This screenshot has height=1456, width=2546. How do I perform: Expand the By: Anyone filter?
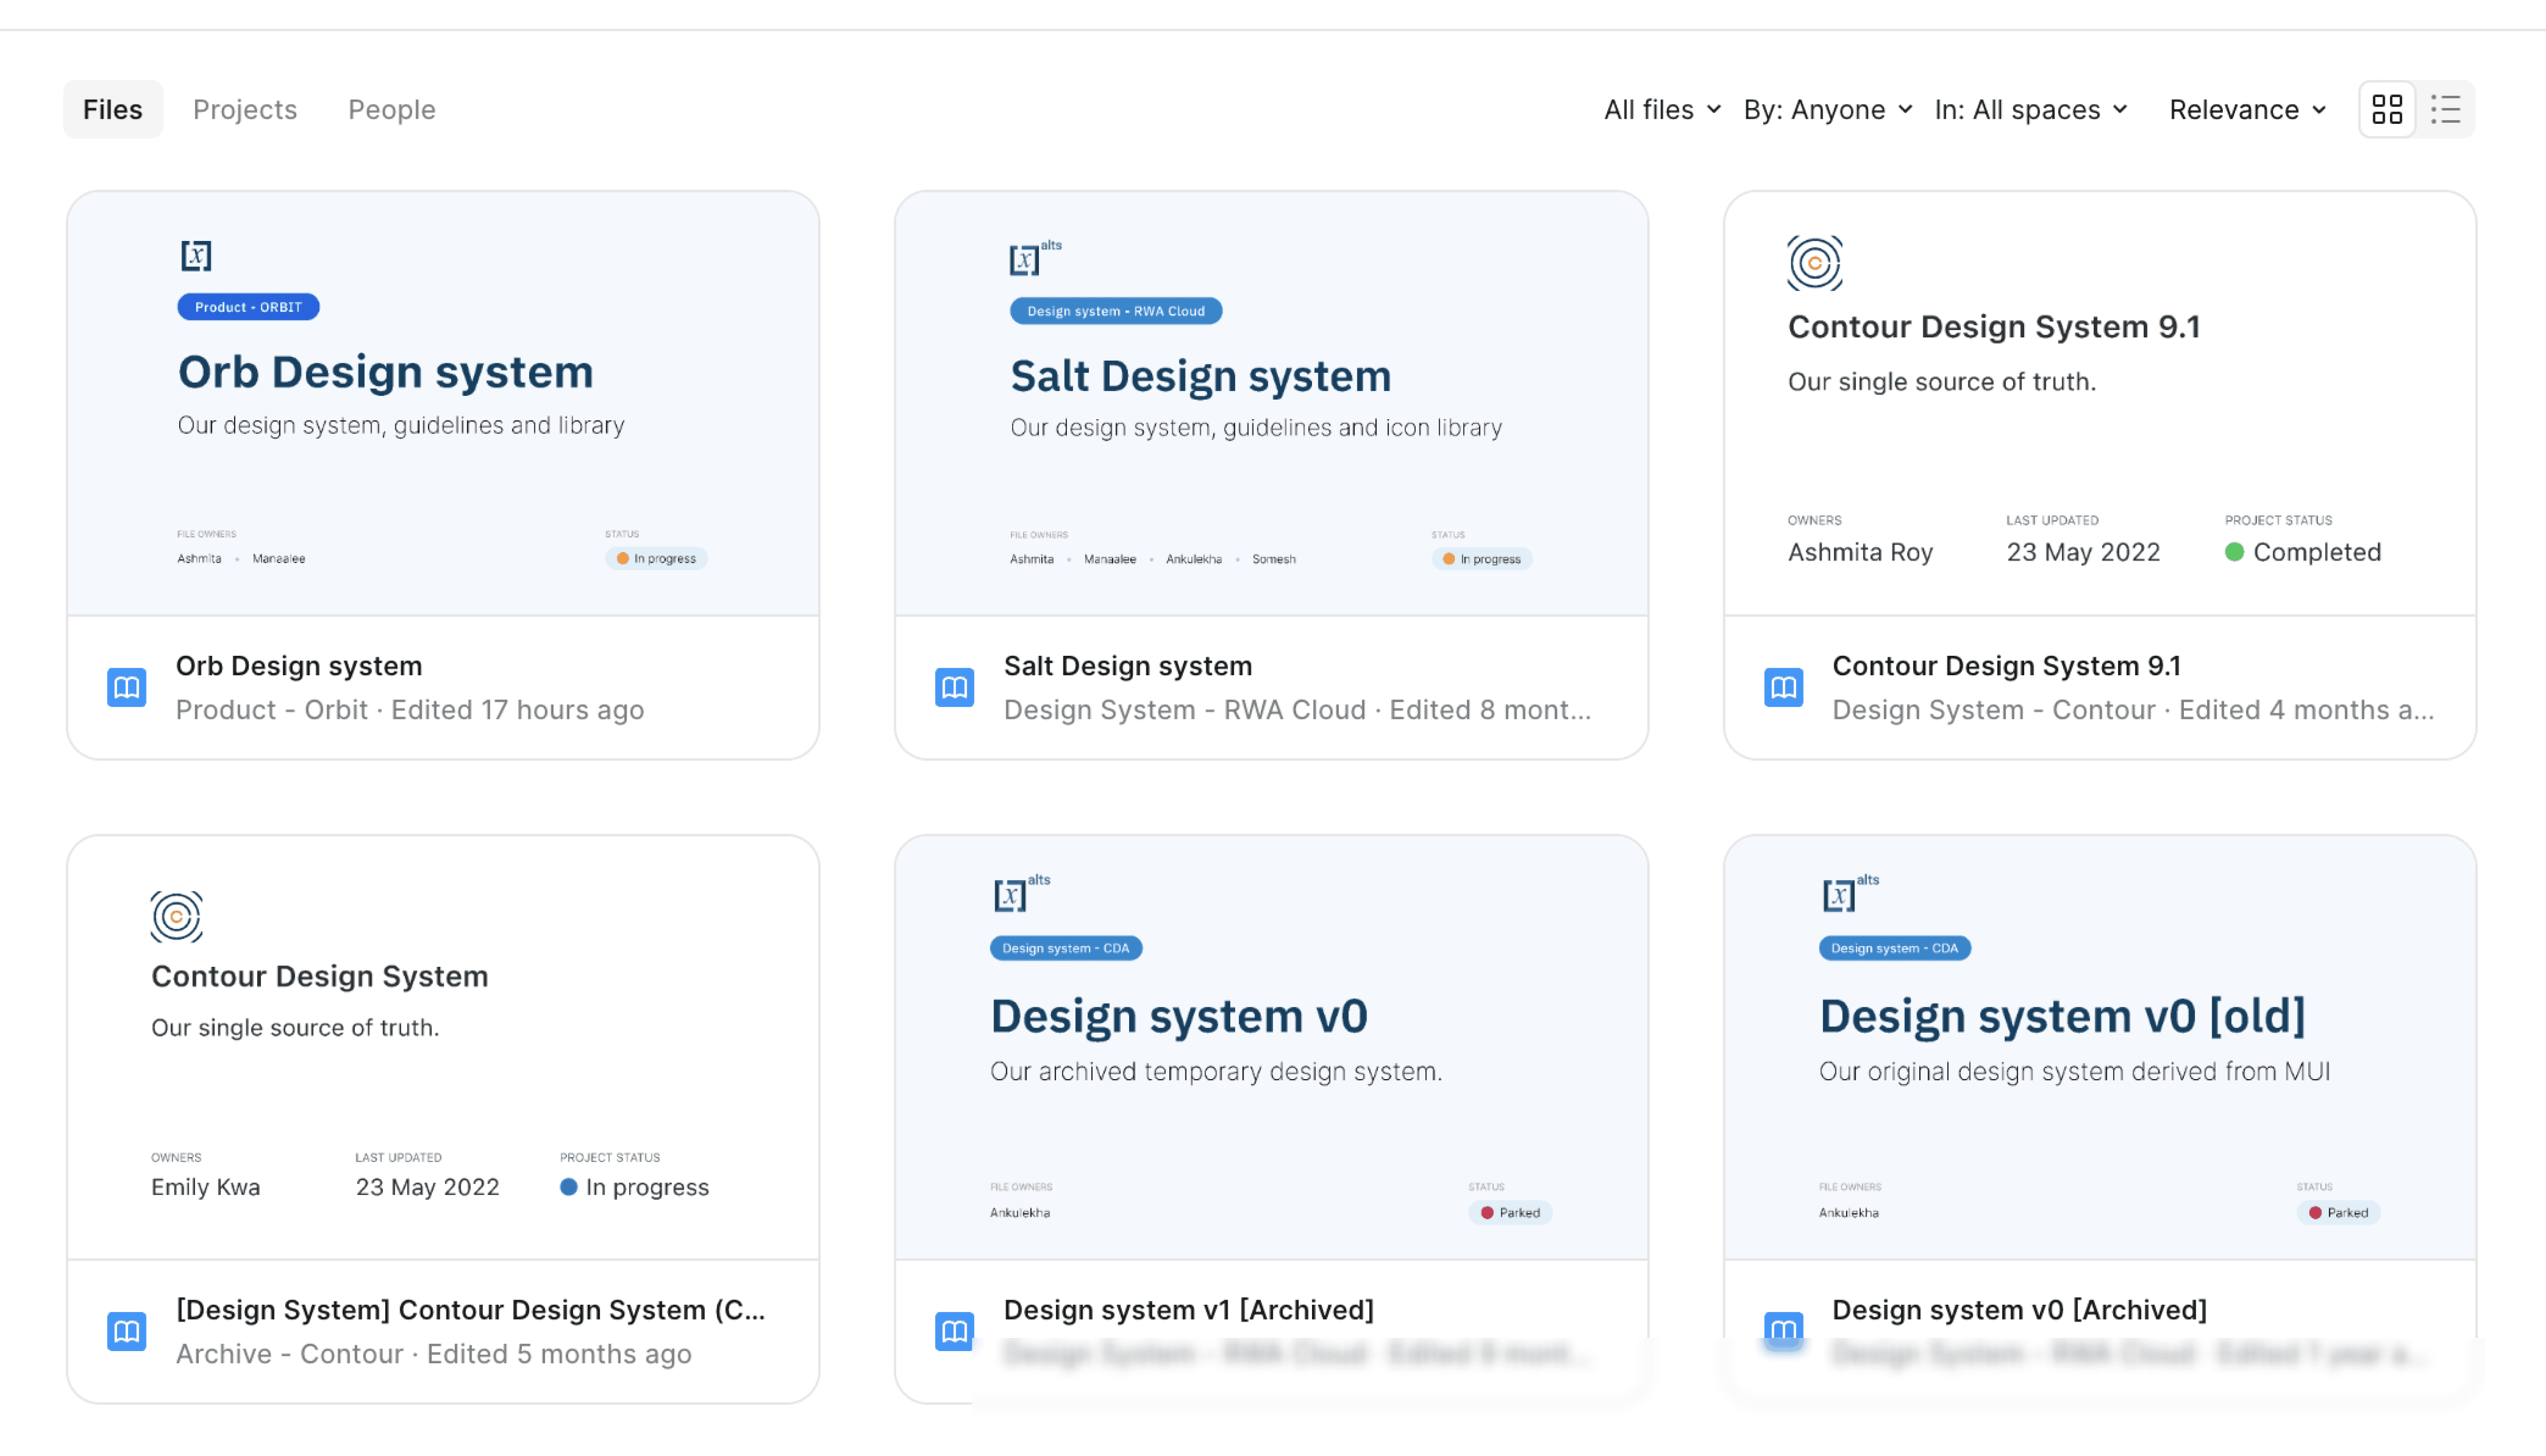[x=1828, y=109]
